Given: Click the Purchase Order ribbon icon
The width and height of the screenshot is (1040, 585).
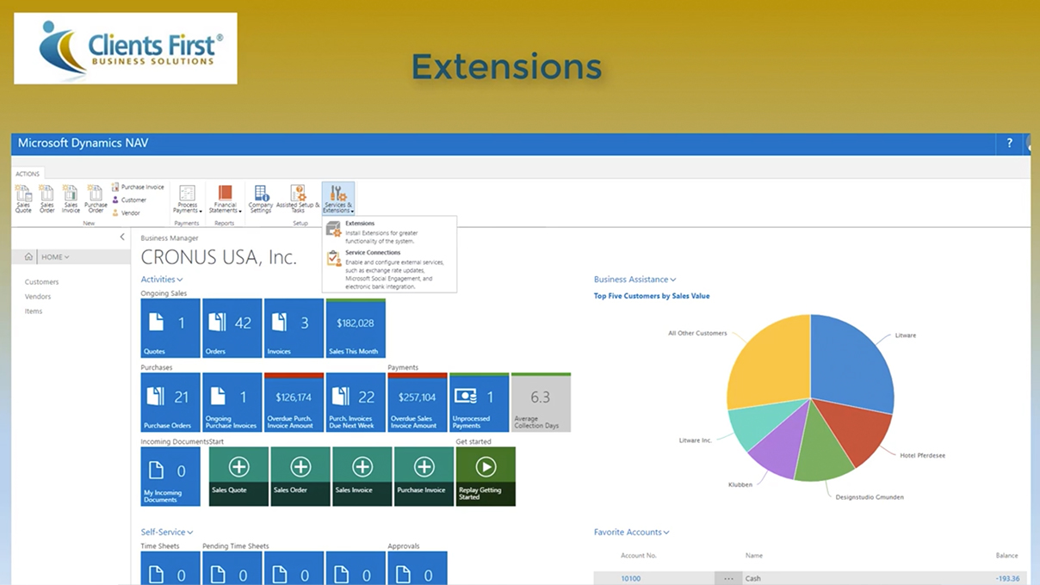Looking at the screenshot, I should 96,199.
